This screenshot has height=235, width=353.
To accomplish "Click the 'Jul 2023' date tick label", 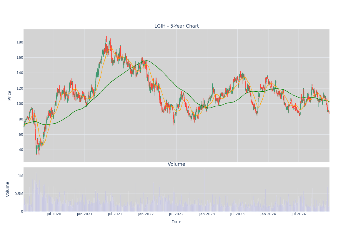I will click(x=237, y=214).
